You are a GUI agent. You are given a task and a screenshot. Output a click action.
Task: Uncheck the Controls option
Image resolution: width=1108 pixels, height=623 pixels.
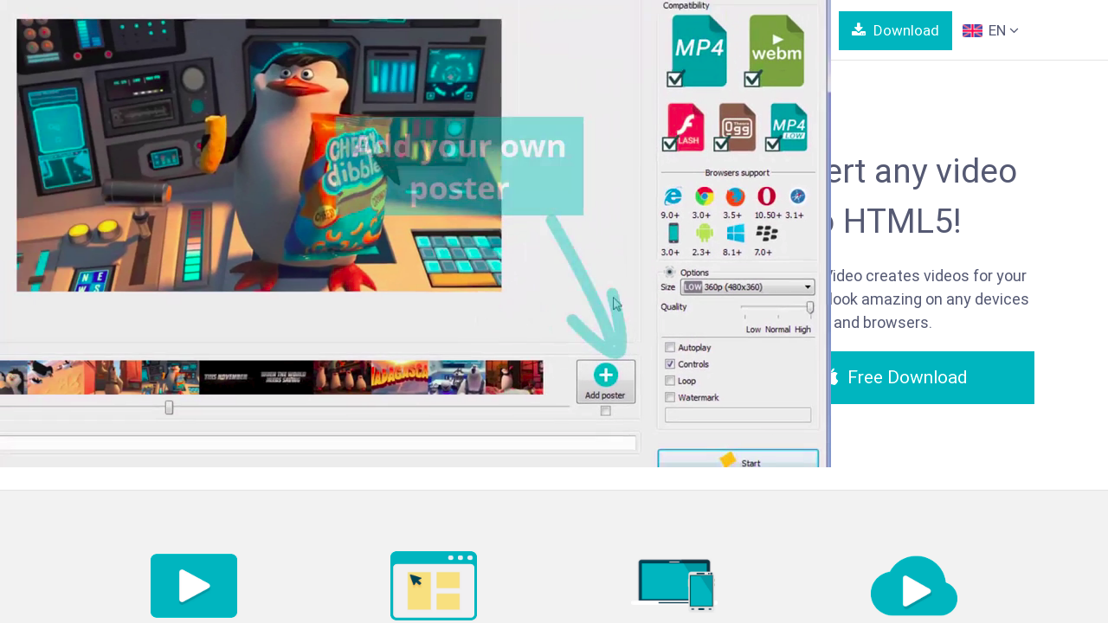pyautogui.click(x=670, y=364)
